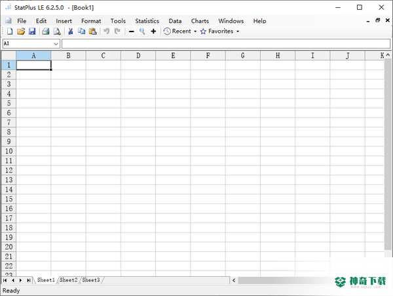Click the vertical scrollbar up arrow
393x296 pixels.
tap(388, 54)
